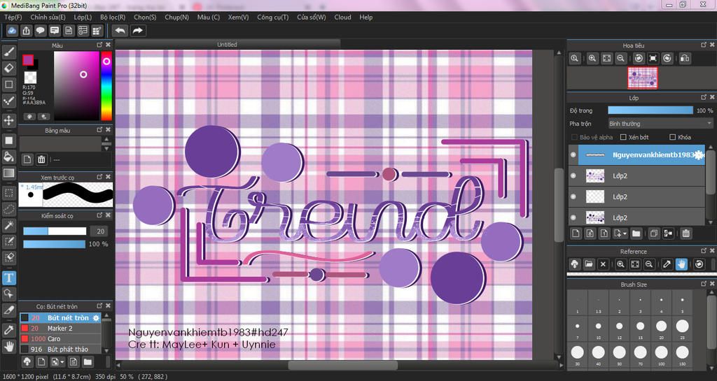The image size is (717, 381).
Task: Click the transparent color swatch
Action: coord(31,77)
